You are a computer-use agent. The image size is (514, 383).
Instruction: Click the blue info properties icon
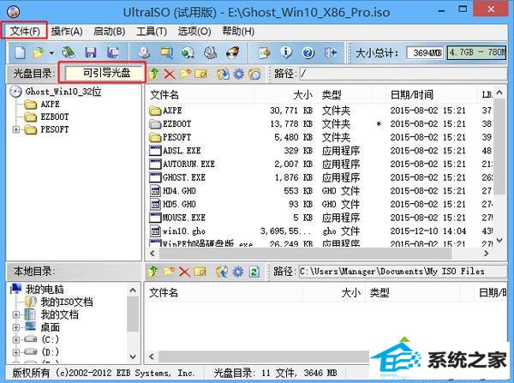[286, 52]
